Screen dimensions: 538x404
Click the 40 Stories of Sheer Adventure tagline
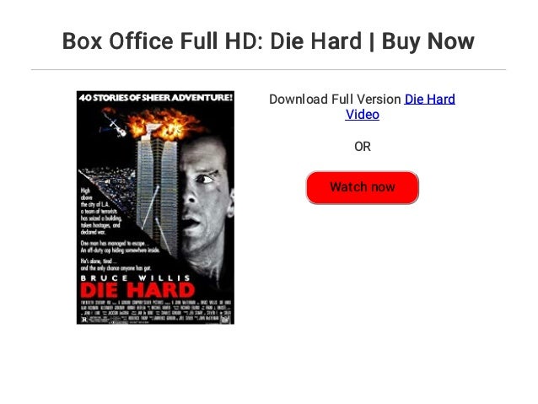[156, 98]
